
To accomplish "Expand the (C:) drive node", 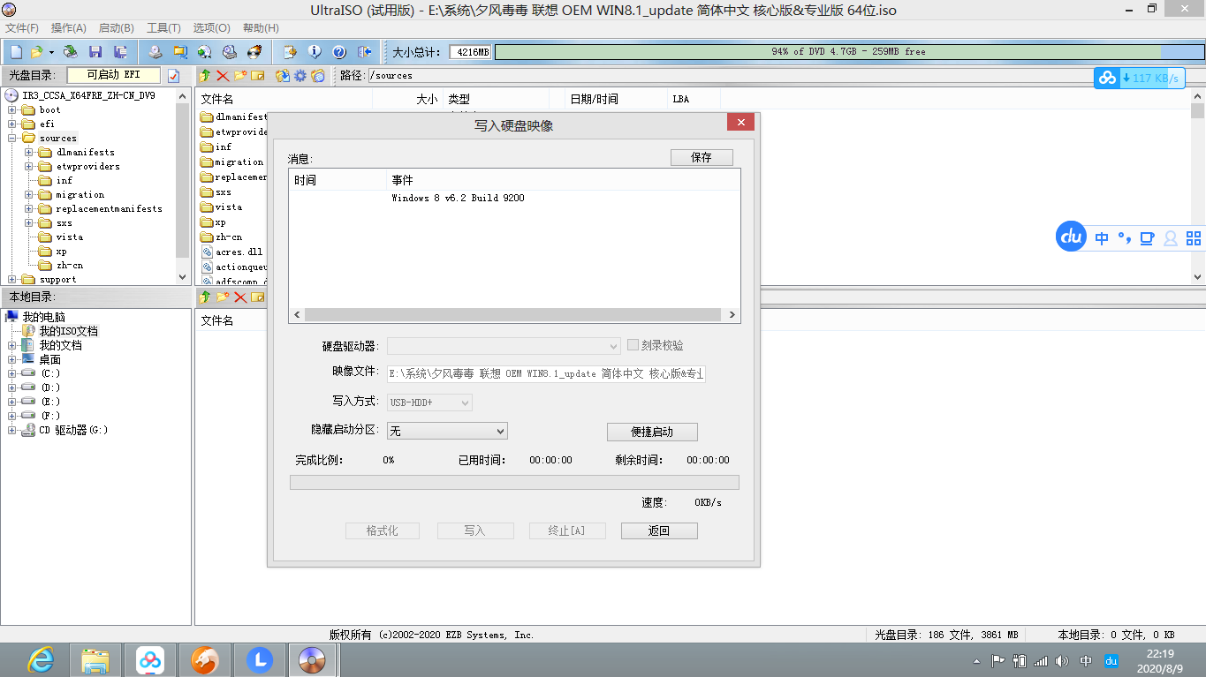I will (12, 373).
